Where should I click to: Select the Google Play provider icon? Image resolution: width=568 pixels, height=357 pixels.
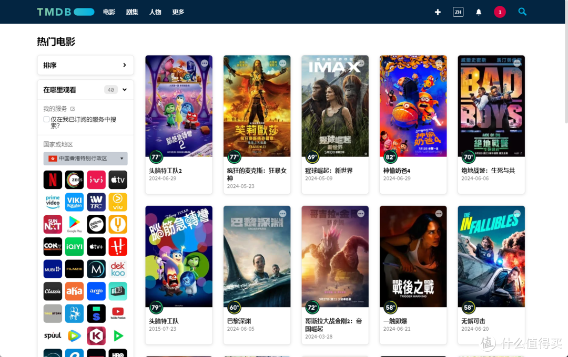click(x=75, y=224)
